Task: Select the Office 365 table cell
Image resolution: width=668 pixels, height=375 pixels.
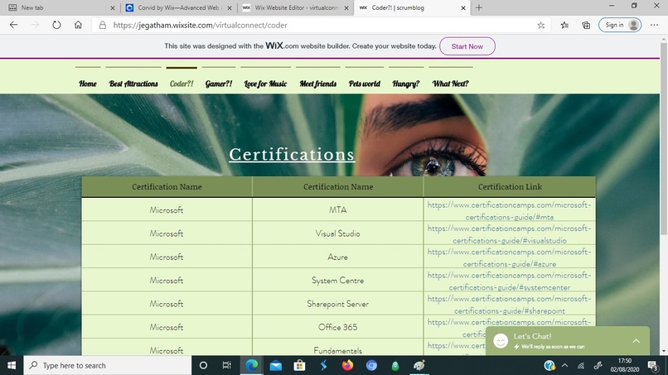Action: (338, 327)
